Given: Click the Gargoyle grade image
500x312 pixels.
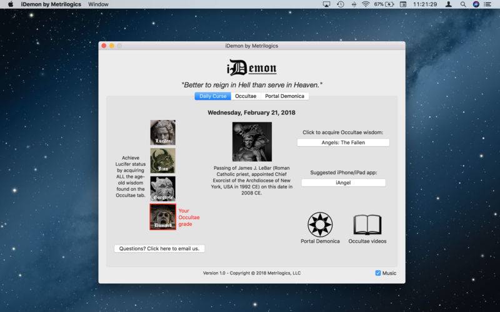Looking at the screenshot, I should pyautogui.click(x=162, y=189).
